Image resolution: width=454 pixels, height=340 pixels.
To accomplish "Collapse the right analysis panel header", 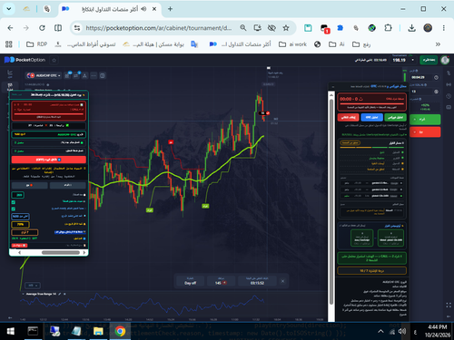I will click(333, 87).
